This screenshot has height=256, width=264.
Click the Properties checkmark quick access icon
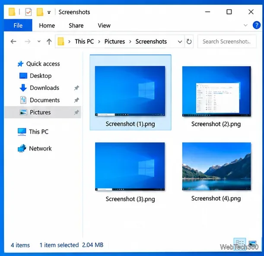coord(29,12)
